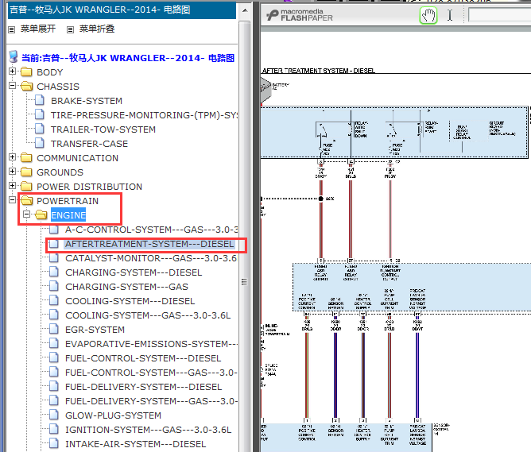Open EVAPORATIVE-EMISSIONS-SYSTEM document

coord(151,344)
